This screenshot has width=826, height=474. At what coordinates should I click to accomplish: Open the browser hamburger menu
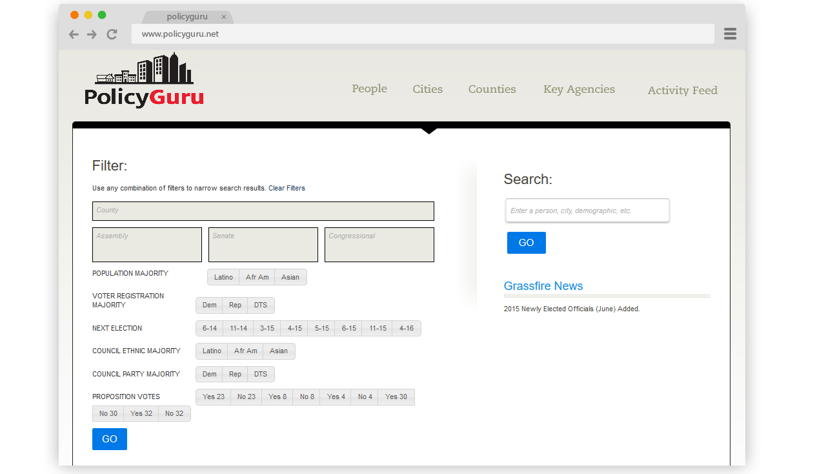(x=730, y=34)
